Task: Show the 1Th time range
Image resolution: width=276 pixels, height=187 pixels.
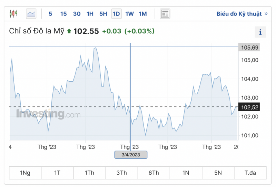Action: point(89,173)
